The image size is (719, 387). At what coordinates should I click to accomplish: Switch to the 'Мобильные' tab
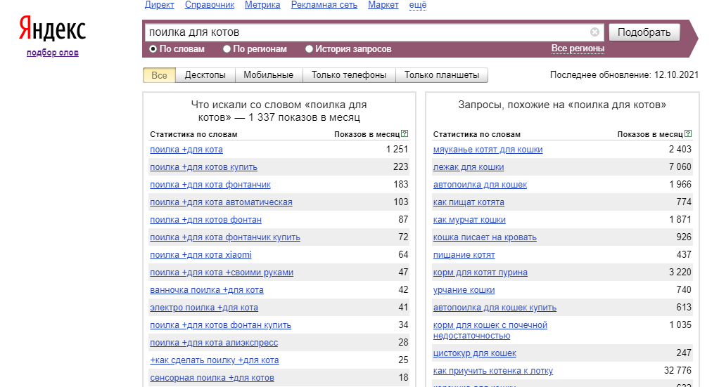[268, 75]
